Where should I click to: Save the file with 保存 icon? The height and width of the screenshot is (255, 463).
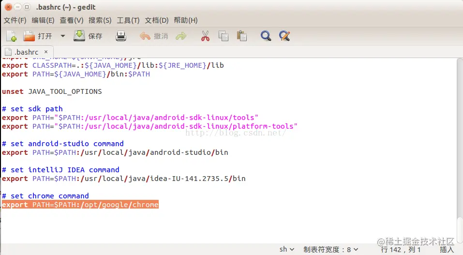(x=79, y=36)
